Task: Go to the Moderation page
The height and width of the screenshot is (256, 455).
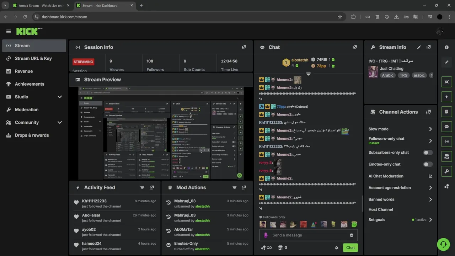Action: point(34,110)
